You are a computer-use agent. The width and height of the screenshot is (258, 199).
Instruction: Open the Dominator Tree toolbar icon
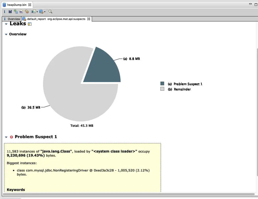coord(16,12)
